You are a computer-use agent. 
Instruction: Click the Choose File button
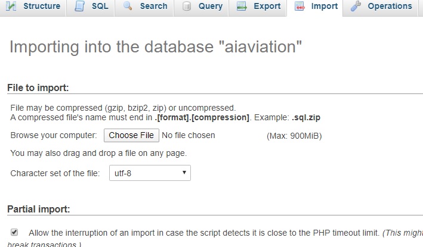point(131,135)
